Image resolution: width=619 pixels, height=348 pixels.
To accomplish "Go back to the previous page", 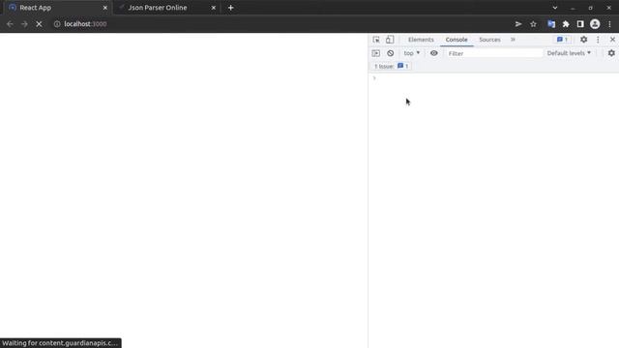I will coord(10,24).
